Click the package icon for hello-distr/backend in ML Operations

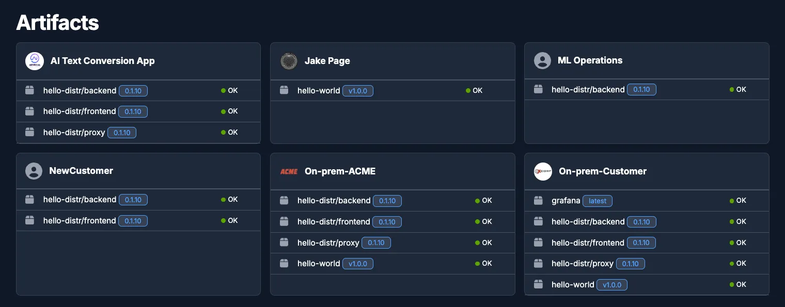coord(538,89)
